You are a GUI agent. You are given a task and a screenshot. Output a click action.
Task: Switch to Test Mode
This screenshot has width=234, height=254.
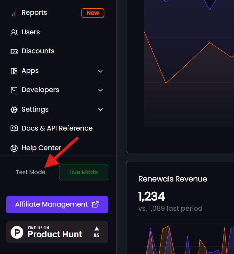[30, 172]
